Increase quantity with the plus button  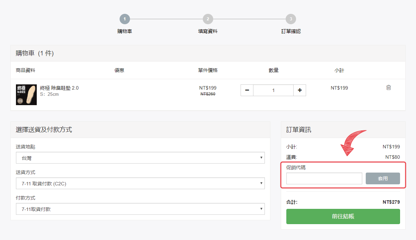click(300, 90)
